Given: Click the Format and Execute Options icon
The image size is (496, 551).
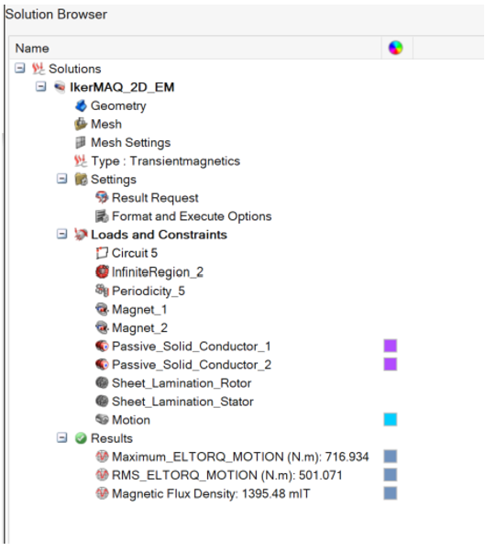Looking at the screenshot, I should coord(102,216).
